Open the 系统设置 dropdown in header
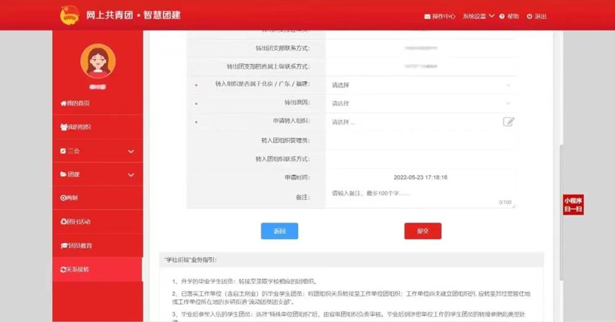615x322 pixels. pyautogui.click(x=478, y=17)
